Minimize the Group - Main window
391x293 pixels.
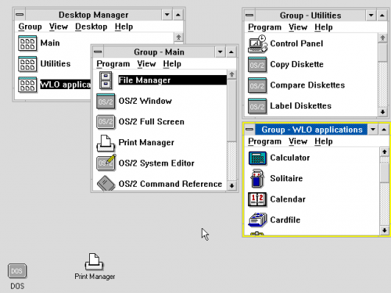point(221,52)
